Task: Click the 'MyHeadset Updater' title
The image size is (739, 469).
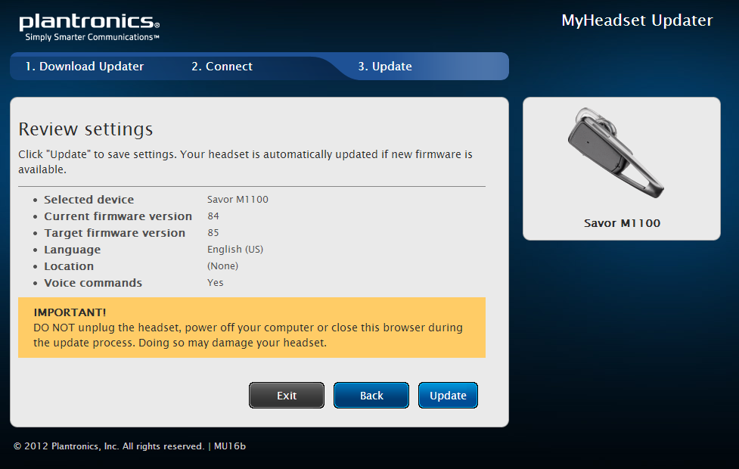Action: point(637,20)
